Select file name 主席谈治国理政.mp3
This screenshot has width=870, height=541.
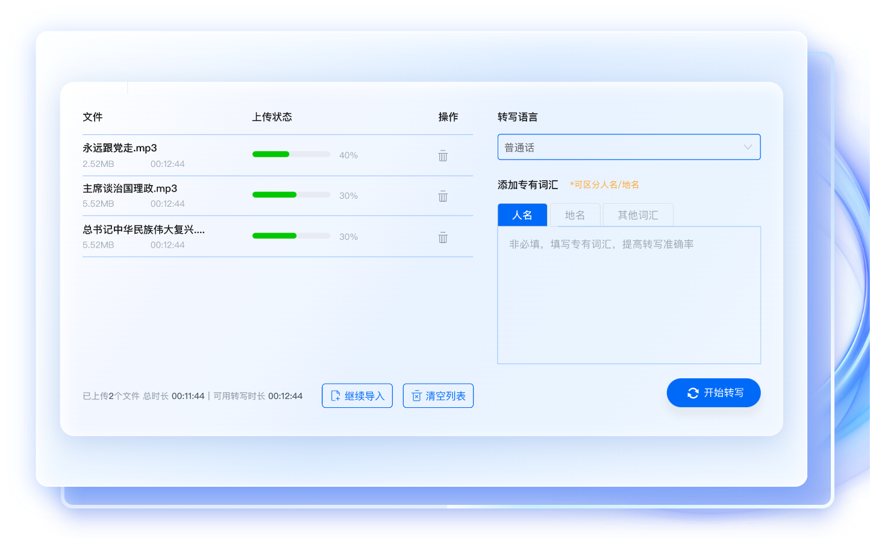click(130, 189)
